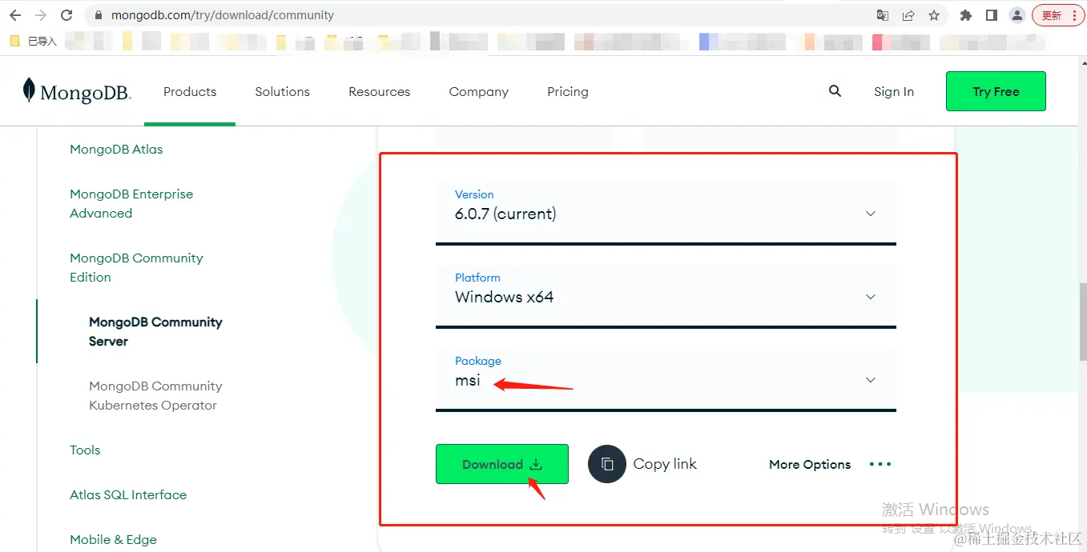Click the More Options label

(x=810, y=464)
